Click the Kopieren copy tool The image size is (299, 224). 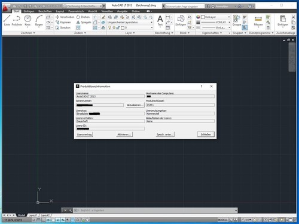(x=63, y=22)
